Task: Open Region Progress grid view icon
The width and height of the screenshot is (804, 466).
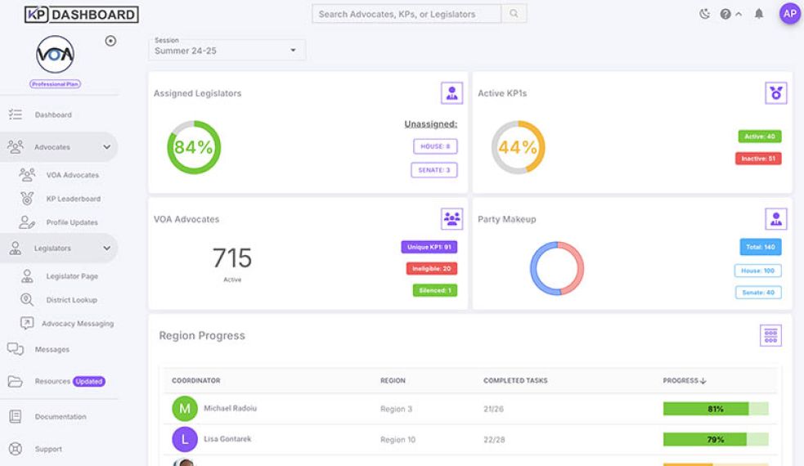Action: 770,335
